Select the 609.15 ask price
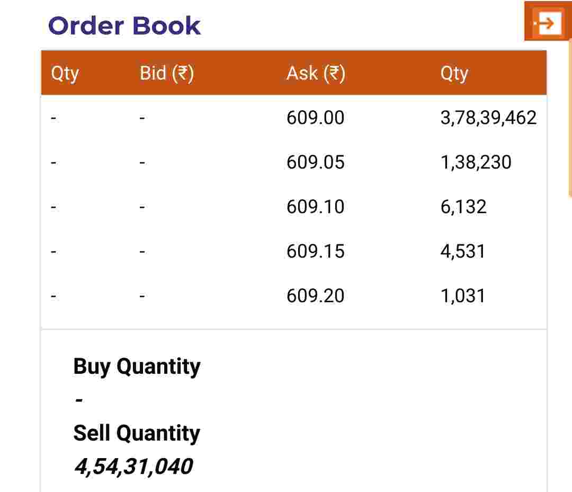Image resolution: width=572 pixels, height=492 pixels. pyautogui.click(x=315, y=251)
